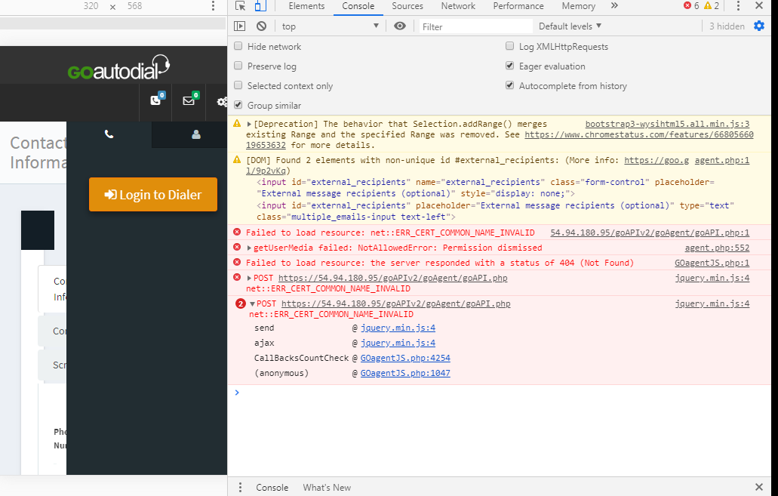Open the top context dropdown

[330, 26]
